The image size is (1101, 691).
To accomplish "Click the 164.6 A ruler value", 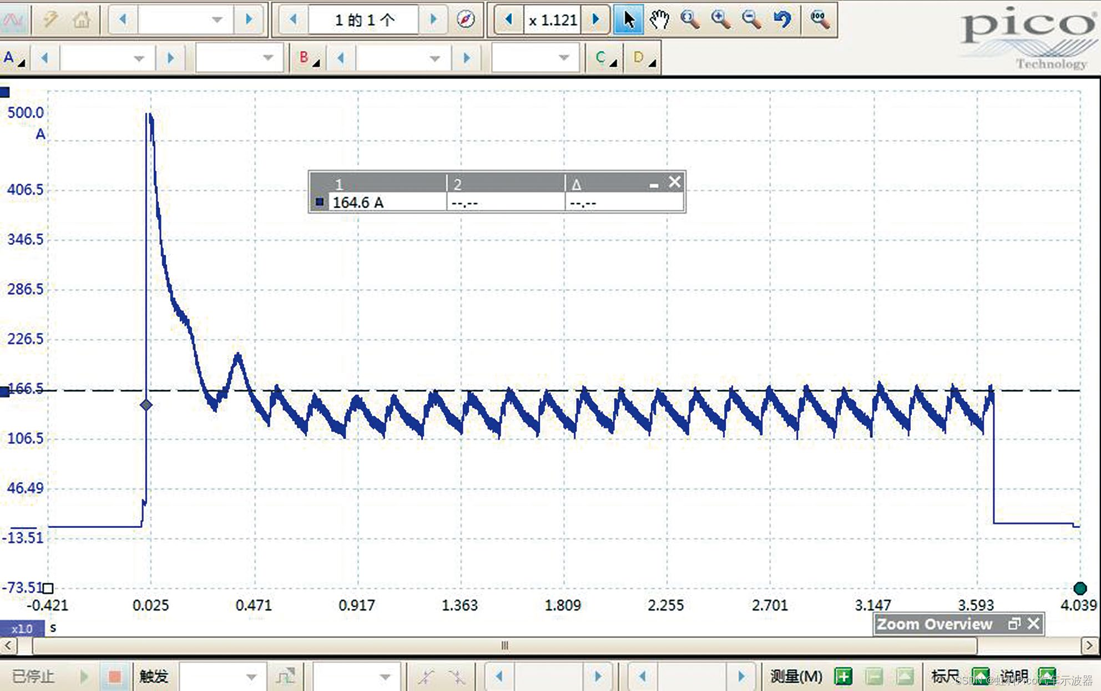I will pos(358,203).
